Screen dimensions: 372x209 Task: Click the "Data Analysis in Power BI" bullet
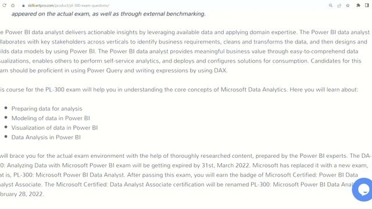tap(46, 137)
